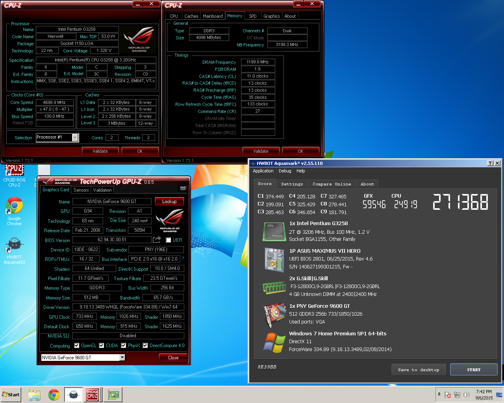This screenshot has height=403, width=504.
Task: Open the Google Chrome desktop shortcut
Action: 14,211
